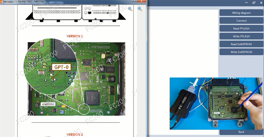The image size is (264, 137).
Task: Click the FC-200 video thumbnail
Action: click(x=216, y=104)
